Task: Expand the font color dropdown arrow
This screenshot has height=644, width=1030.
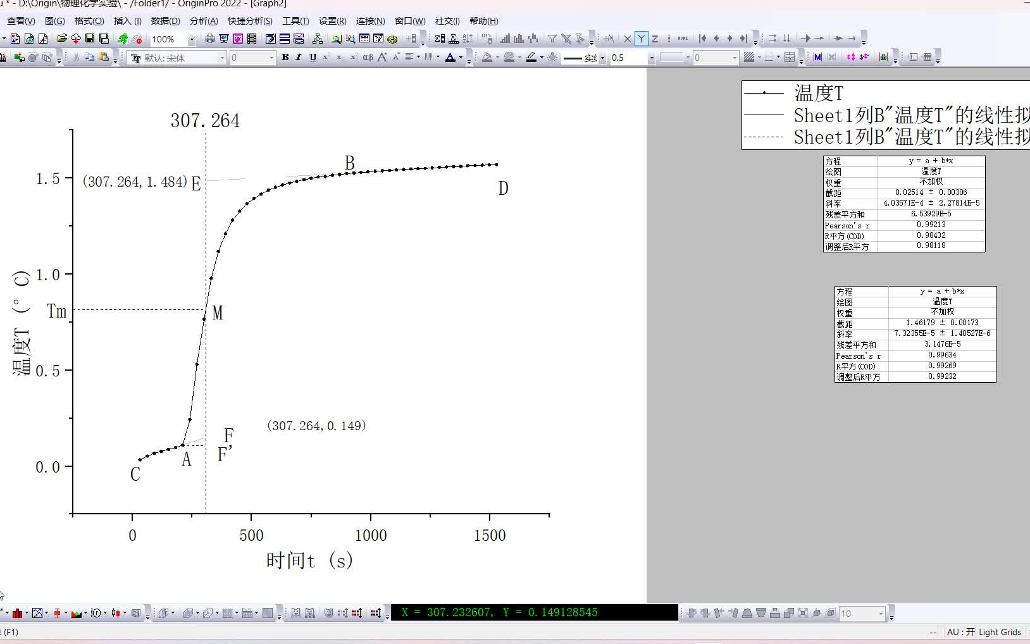Action: (461, 58)
